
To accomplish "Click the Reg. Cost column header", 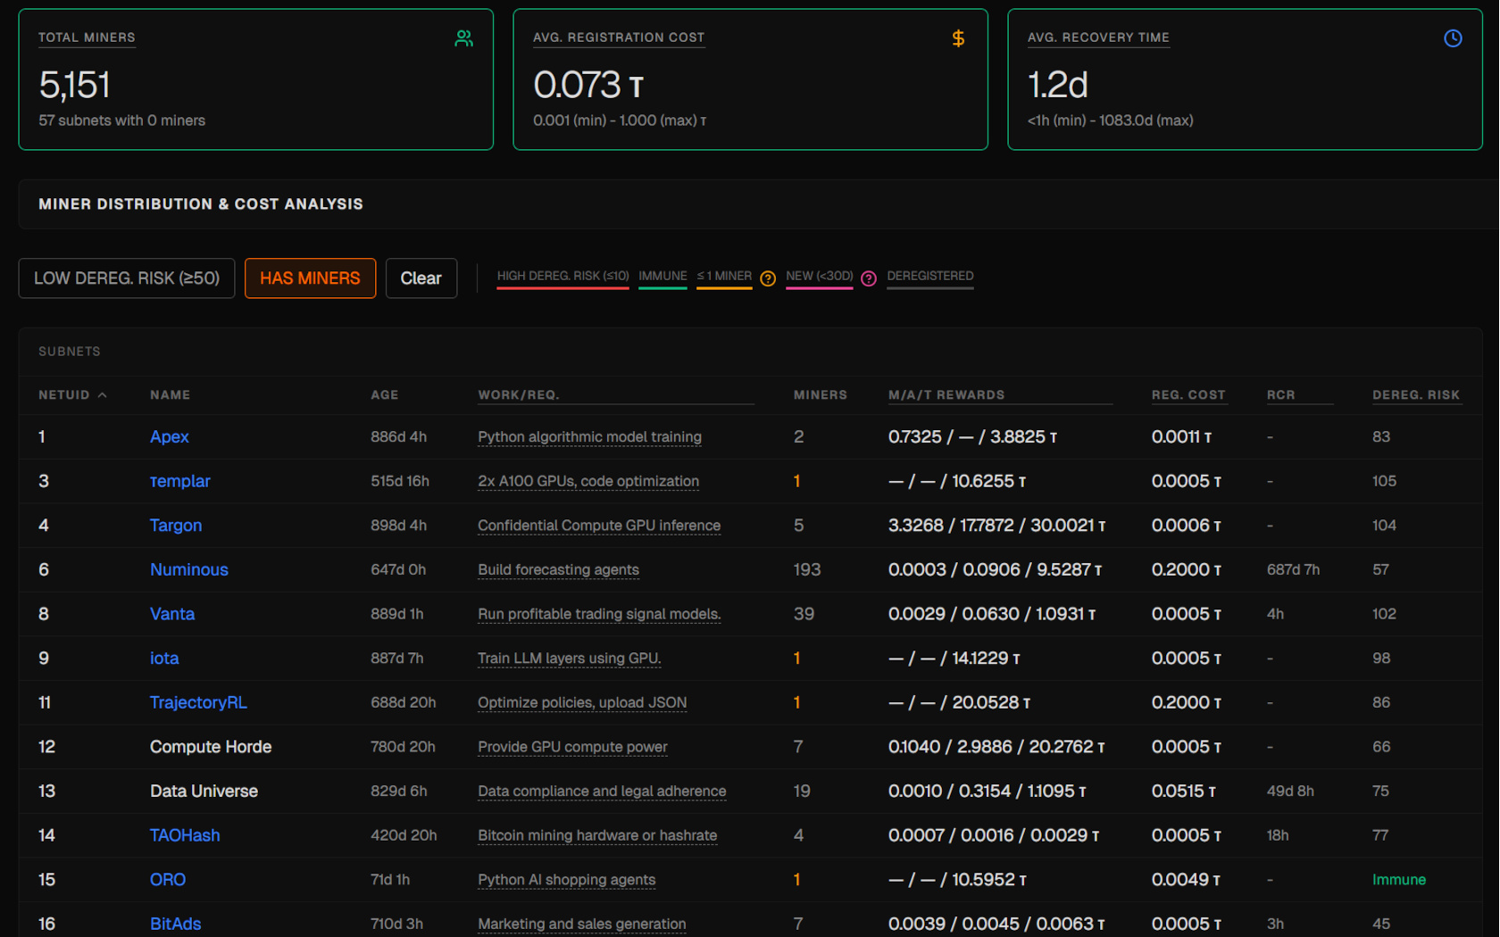I will 1187,394.
